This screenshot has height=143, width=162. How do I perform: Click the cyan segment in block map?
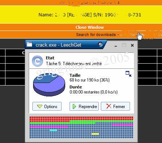point(53,130)
